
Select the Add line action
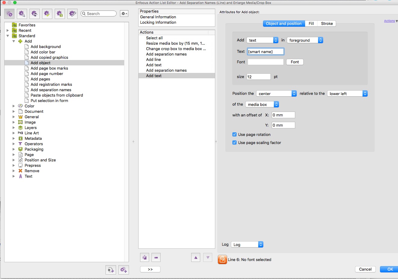[177, 59]
